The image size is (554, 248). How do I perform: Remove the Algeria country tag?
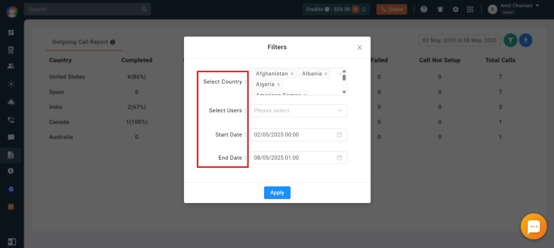278,85
